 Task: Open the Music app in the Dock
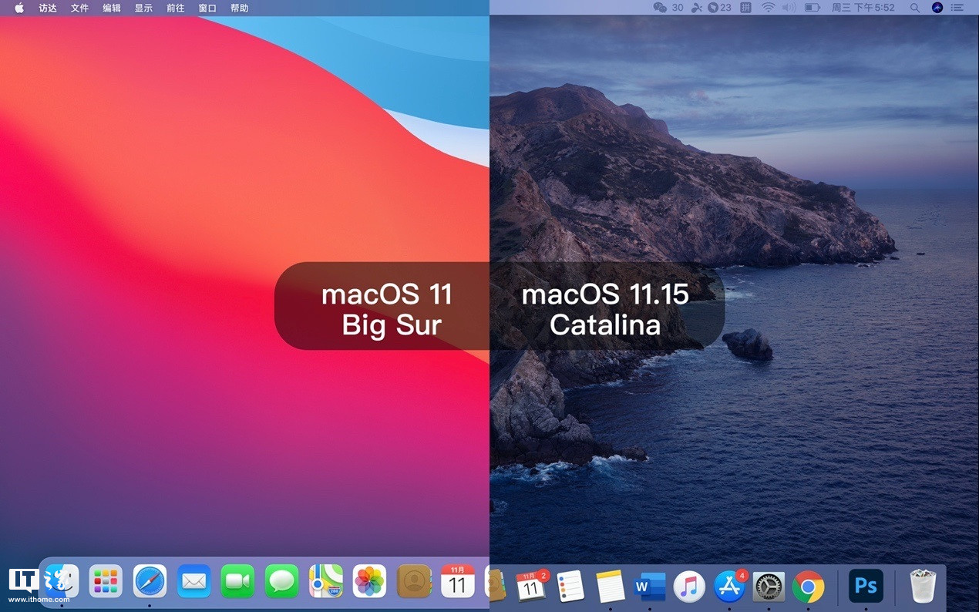tap(688, 586)
